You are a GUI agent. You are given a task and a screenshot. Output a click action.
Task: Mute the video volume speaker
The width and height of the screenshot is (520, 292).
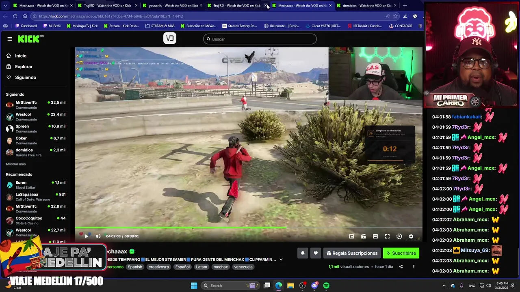tap(98, 236)
